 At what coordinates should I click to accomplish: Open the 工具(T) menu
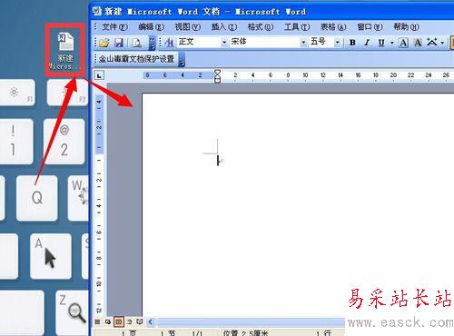tap(297, 27)
